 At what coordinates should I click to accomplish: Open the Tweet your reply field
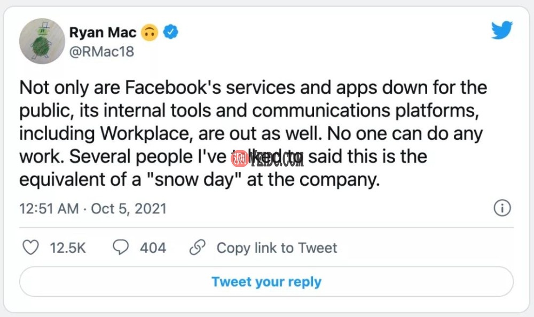(x=266, y=281)
